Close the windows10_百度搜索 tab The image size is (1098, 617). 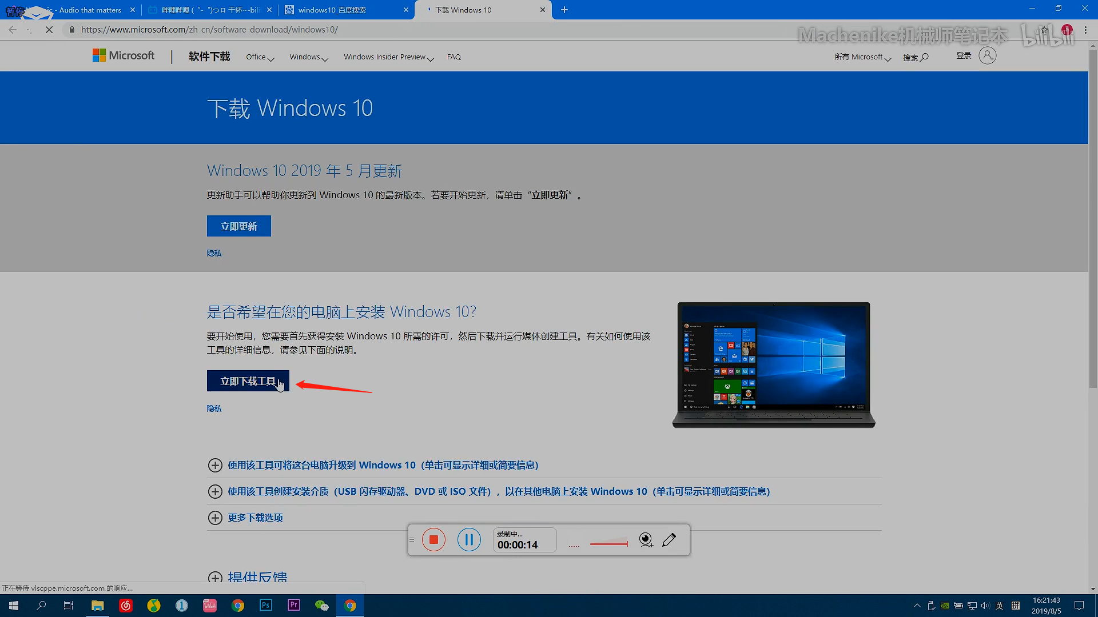click(406, 10)
